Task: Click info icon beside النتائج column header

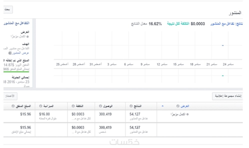Action: (x=131, y=106)
